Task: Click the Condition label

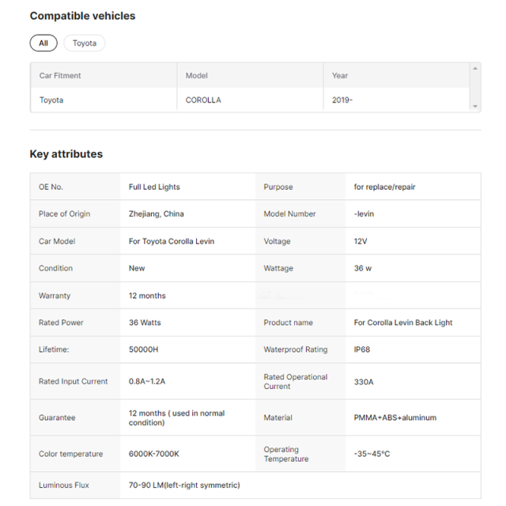Action: point(55,268)
